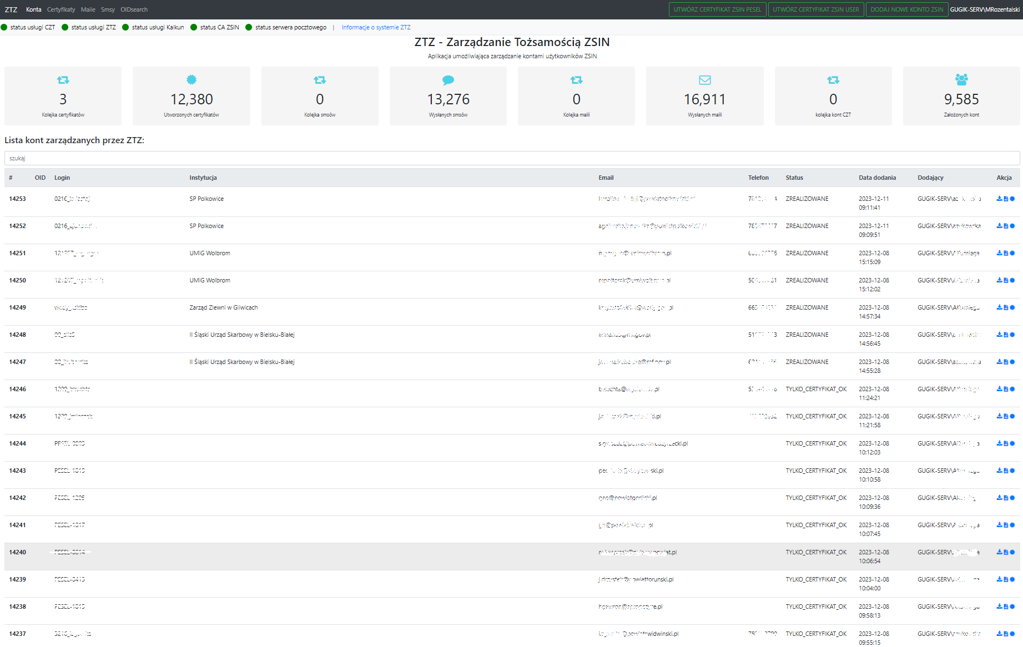Click the ZTZ brand link

(11, 9)
